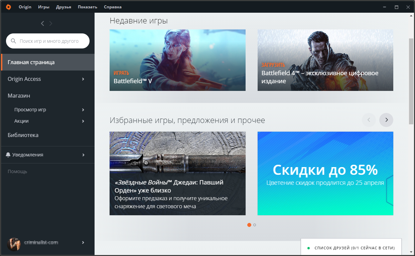Viewport: 415px width, 256px height.
Task: Maximize the Origin window
Action: pyautogui.click(x=397, y=7)
